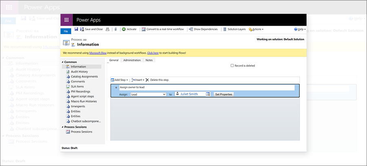This screenshot has height=166, width=367.
Task: Open the blue File menu
Action: click(x=66, y=31)
